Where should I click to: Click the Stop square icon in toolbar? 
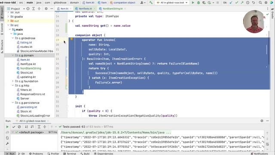217,3
